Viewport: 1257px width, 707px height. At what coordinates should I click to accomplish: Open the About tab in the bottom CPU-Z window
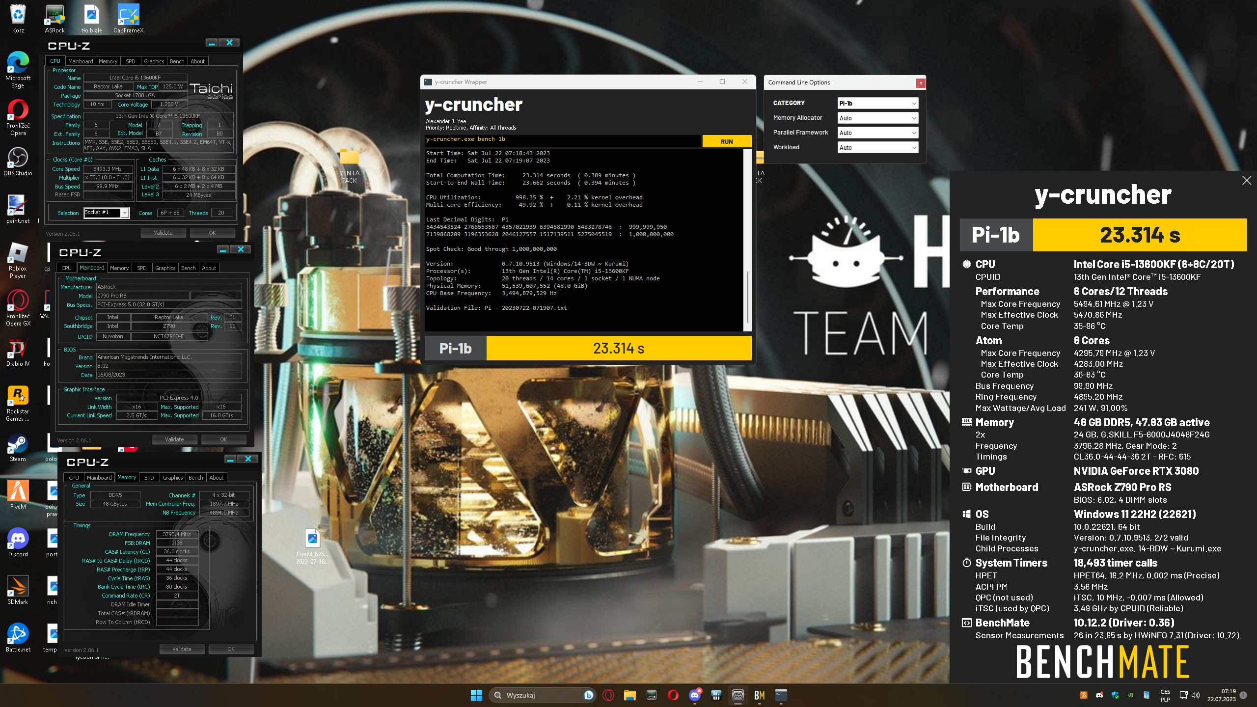216,478
